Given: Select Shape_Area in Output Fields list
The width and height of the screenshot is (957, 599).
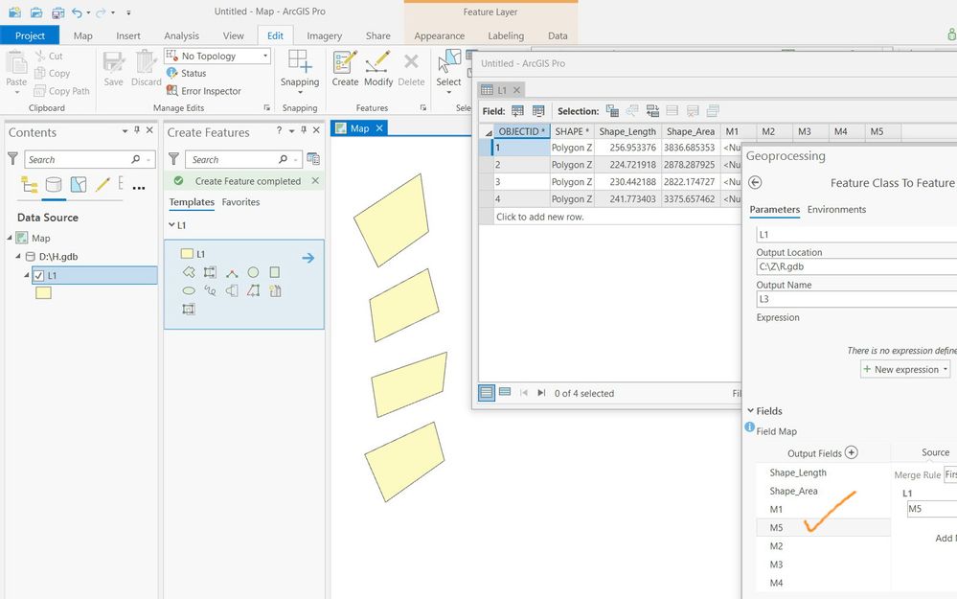Looking at the screenshot, I should [793, 491].
